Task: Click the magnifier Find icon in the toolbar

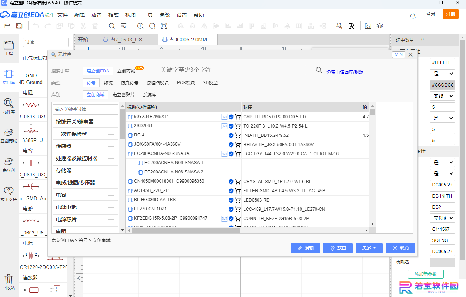Action: (x=112, y=26)
